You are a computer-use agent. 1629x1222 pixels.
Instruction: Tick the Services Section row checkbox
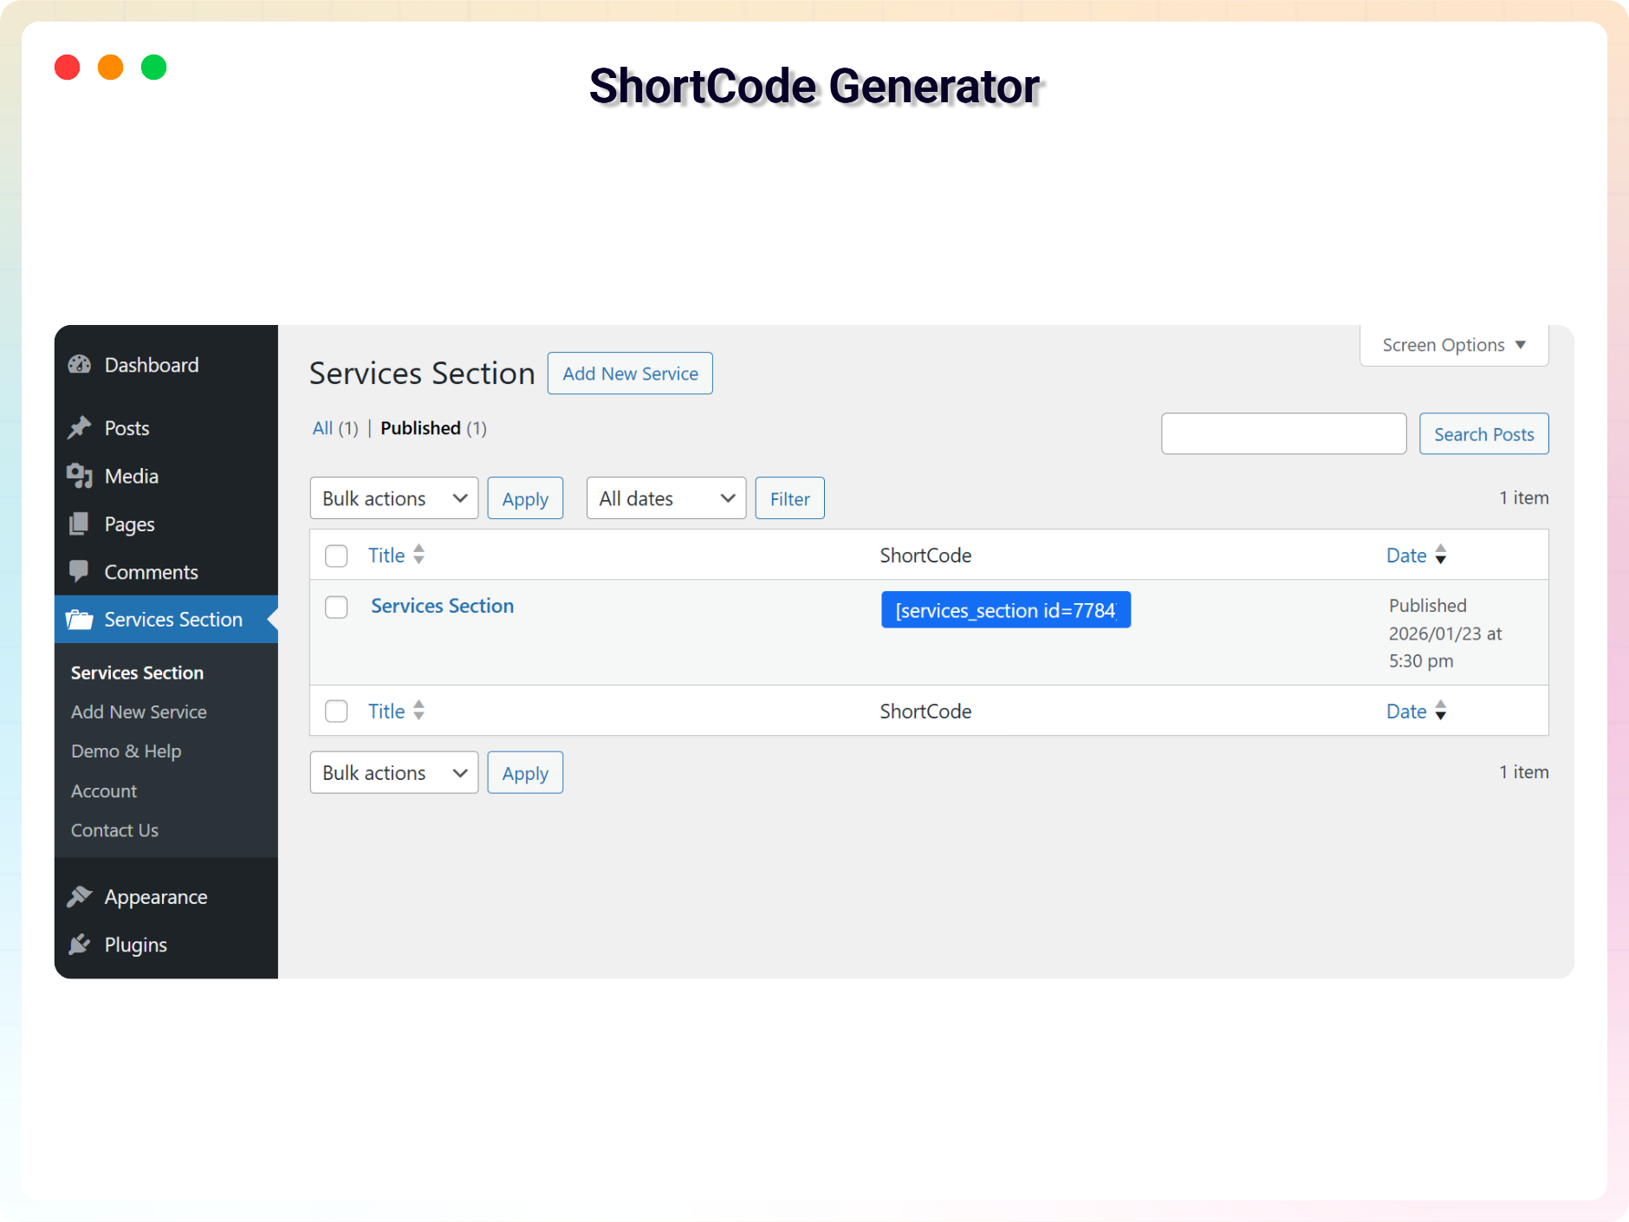pos(336,607)
